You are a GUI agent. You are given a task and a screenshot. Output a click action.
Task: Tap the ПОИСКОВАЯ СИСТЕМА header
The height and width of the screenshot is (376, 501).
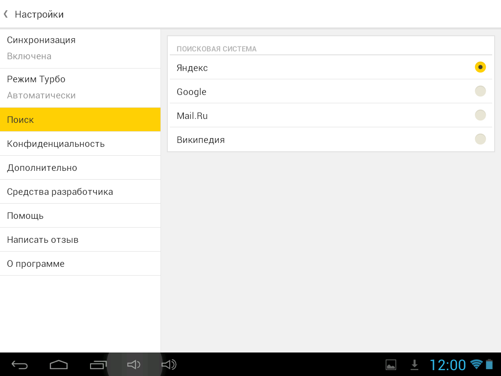click(217, 49)
